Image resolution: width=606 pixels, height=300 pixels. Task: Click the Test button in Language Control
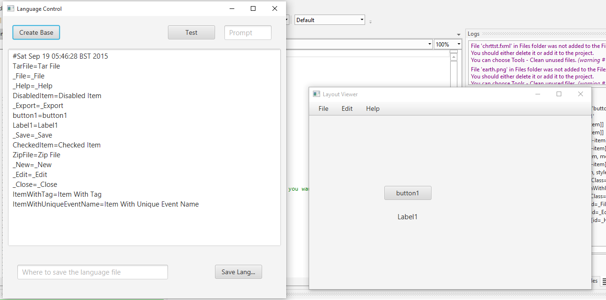coord(191,32)
